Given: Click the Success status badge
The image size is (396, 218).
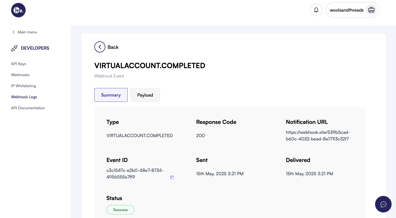Looking at the screenshot, I should [x=121, y=210].
